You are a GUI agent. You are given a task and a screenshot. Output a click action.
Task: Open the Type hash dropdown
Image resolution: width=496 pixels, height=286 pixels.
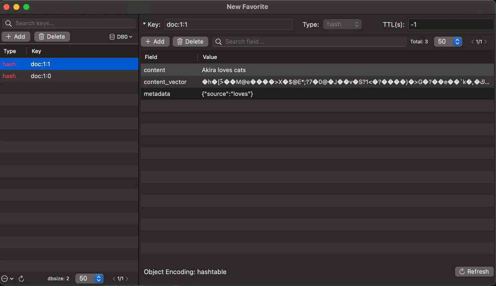coord(342,24)
